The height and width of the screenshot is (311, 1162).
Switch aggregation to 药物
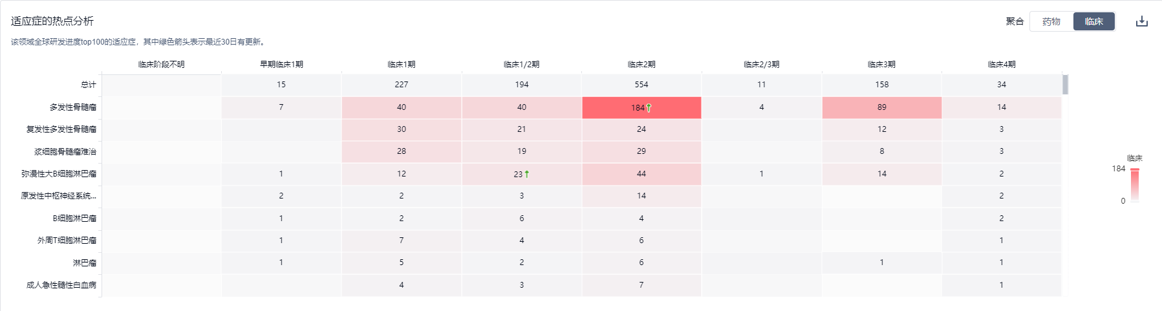[x=1051, y=21]
